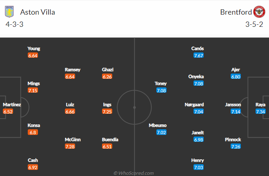Open the Aston Villa team link

click(38, 12)
